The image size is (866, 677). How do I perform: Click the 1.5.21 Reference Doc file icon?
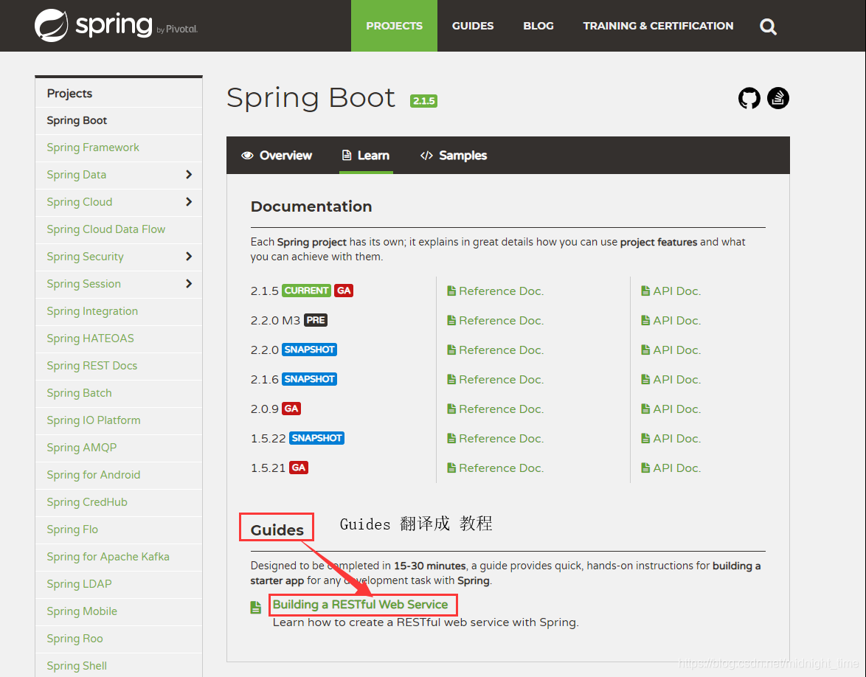pos(451,468)
